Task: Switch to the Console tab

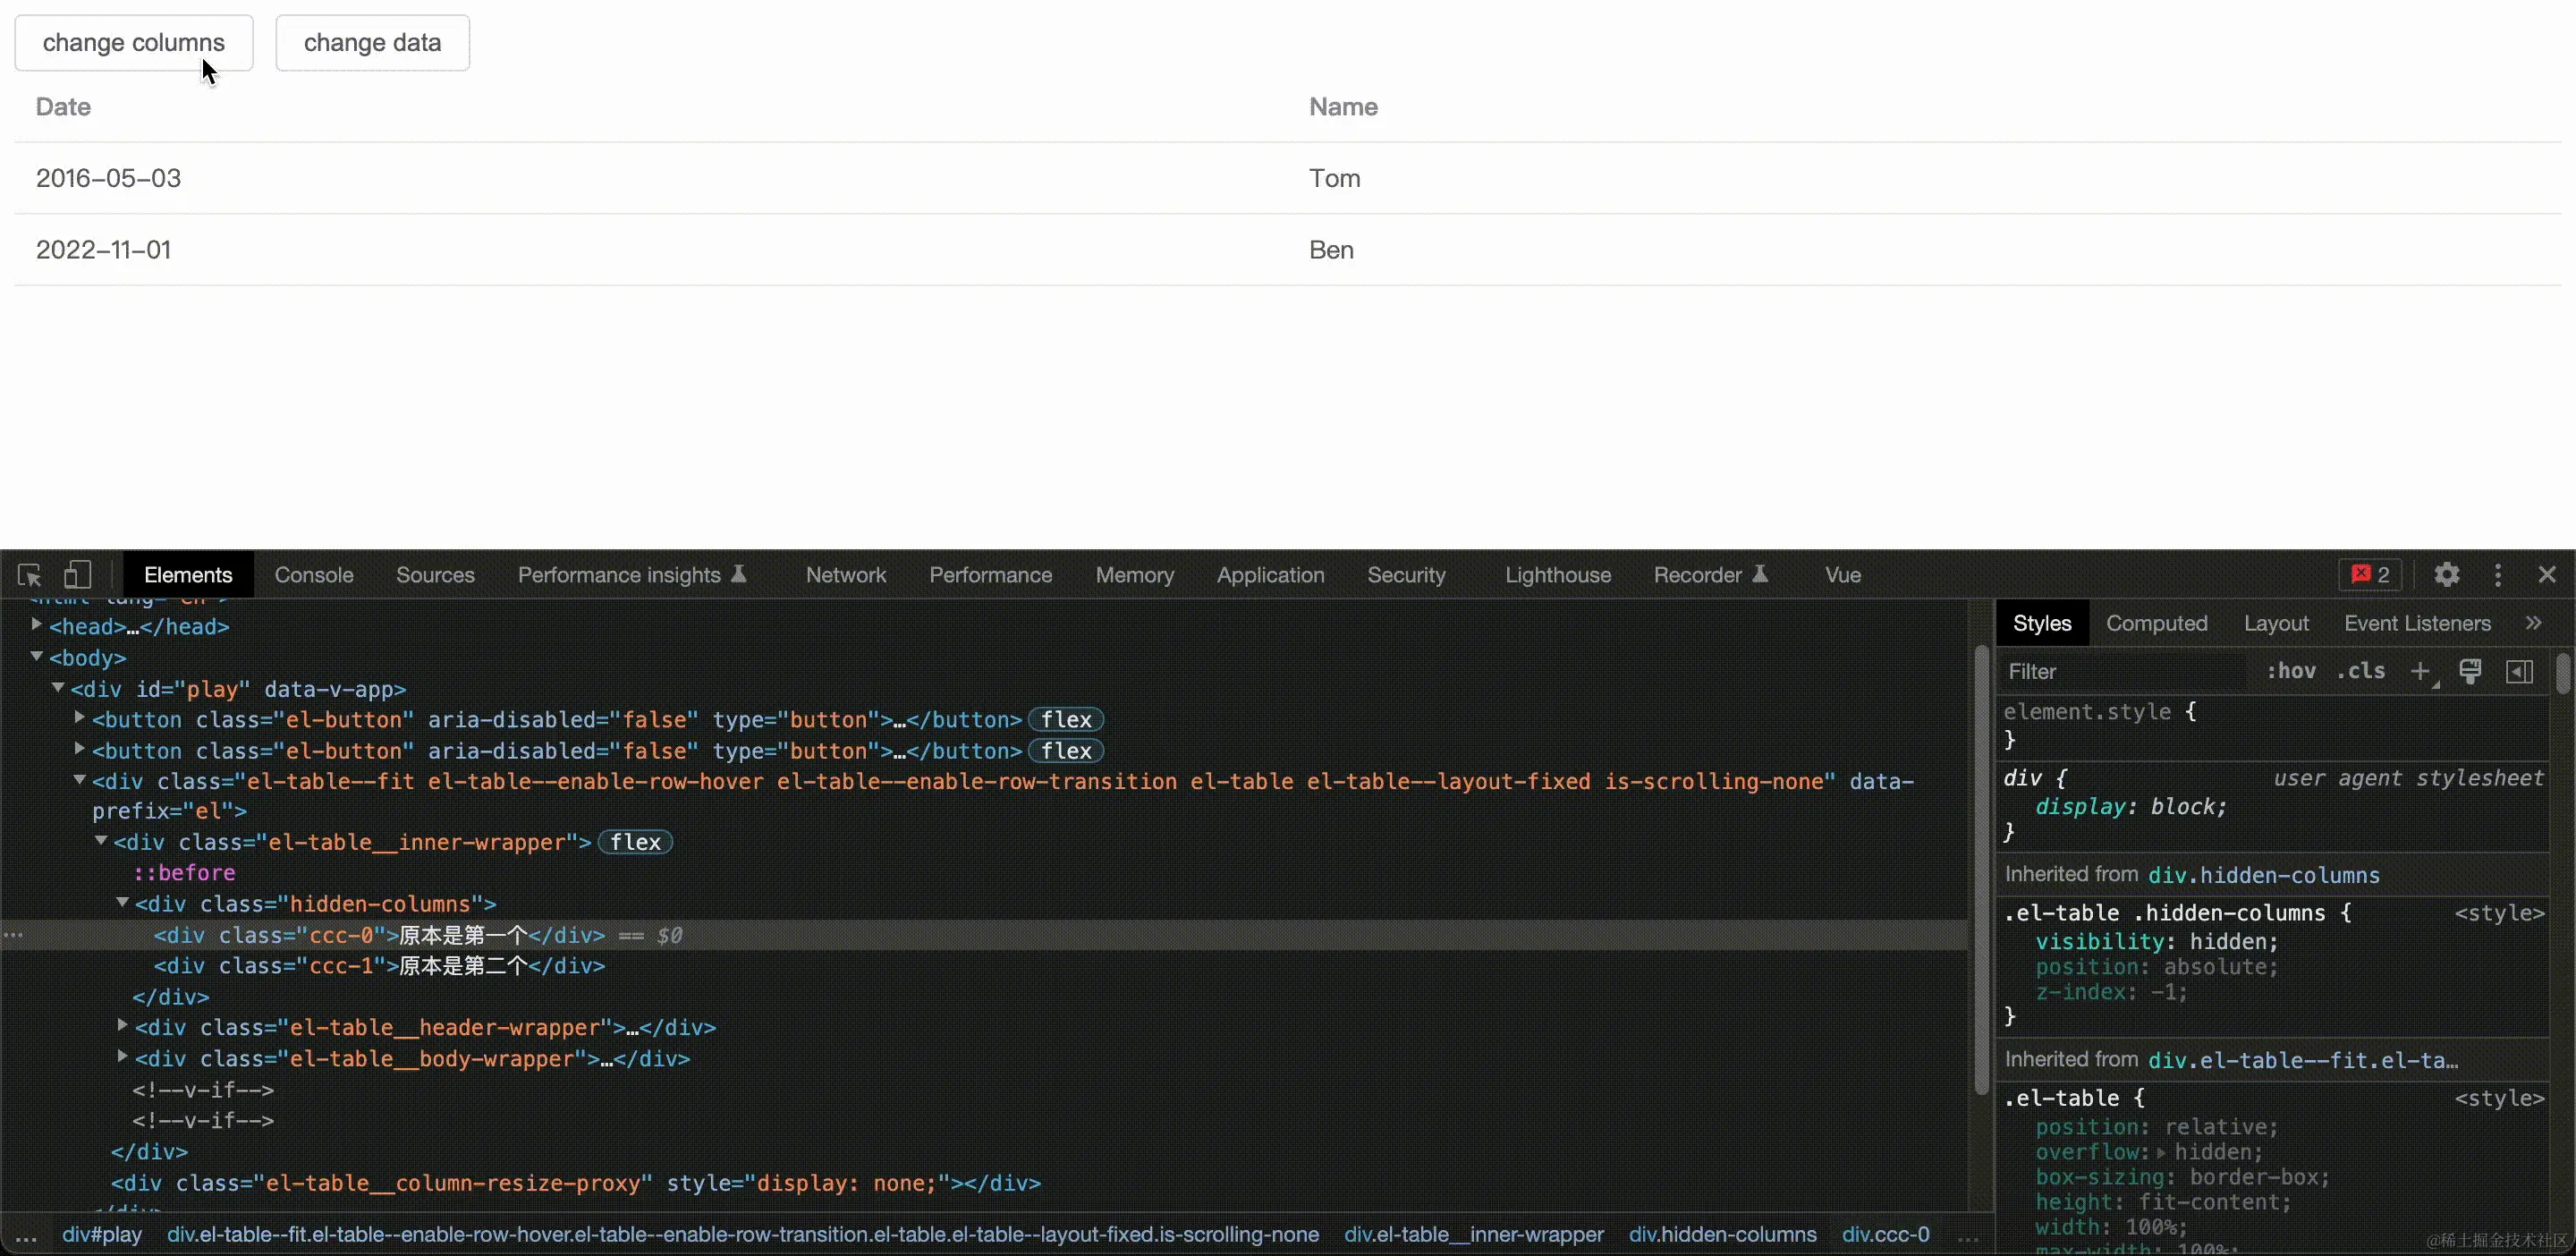Action: pyautogui.click(x=313, y=574)
